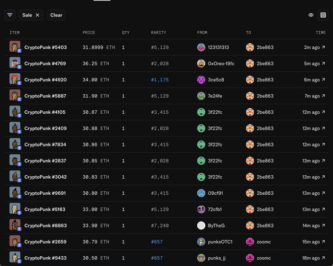The width and height of the screenshot is (333, 266).
Task: Open external link for CryptoPunk #8863 sale
Action: point(323,225)
